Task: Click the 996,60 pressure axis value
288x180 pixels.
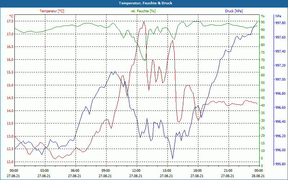Action: click(x=280, y=107)
